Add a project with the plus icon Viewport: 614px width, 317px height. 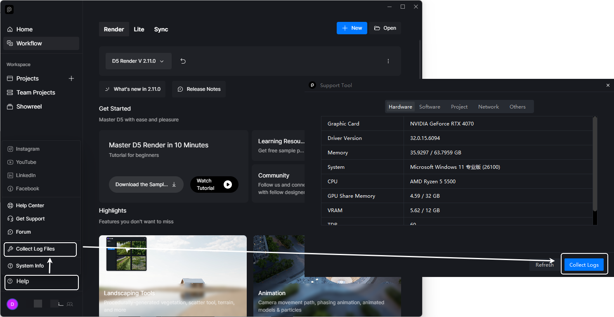pos(71,78)
